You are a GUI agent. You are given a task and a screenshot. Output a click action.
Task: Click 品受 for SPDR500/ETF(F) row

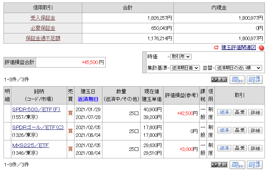[x=240, y=112]
